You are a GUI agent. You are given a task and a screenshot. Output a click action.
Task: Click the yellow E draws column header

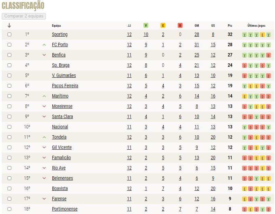(x=163, y=26)
